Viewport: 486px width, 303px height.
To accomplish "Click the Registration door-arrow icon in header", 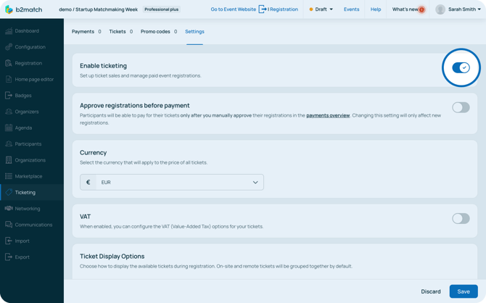I will (262, 9).
